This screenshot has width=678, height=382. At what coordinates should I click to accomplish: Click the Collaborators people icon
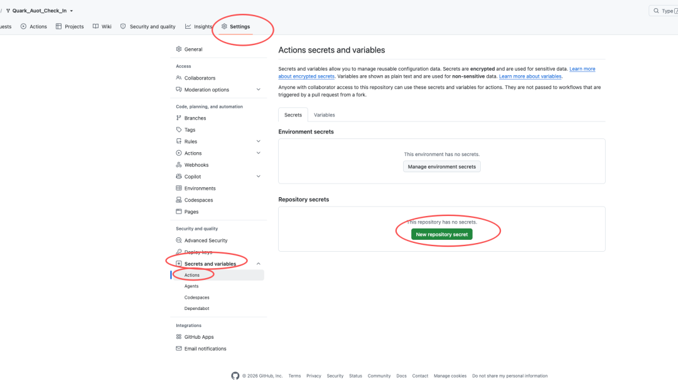[x=178, y=78]
